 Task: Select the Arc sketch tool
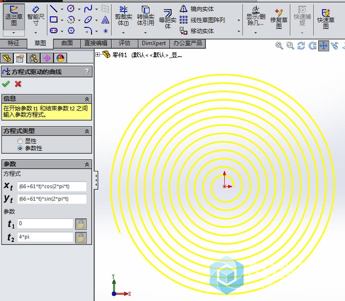[x=71, y=20]
